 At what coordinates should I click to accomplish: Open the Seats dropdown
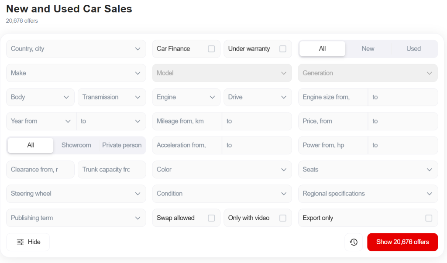coord(368,170)
